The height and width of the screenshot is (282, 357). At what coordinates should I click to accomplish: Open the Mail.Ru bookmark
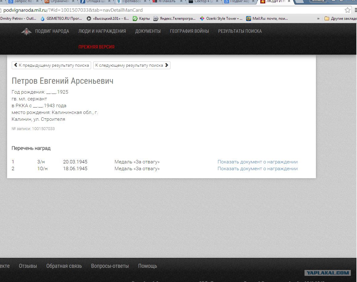coord(267,19)
